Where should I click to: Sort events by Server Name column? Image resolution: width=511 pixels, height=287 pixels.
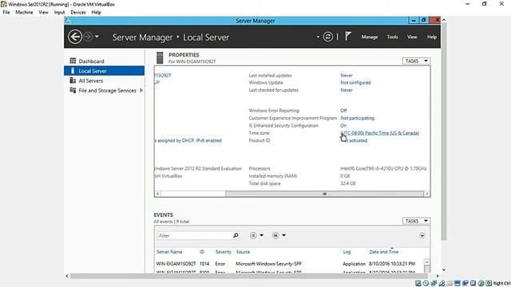(x=169, y=252)
